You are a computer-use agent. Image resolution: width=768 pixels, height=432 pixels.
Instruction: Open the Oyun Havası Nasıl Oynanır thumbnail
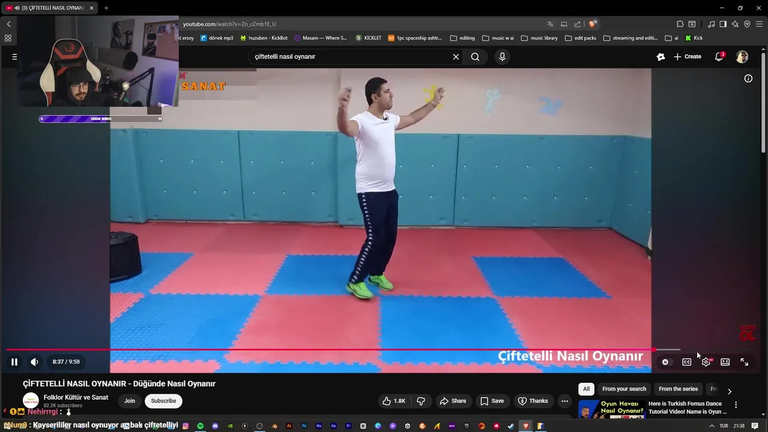tap(611, 410)
